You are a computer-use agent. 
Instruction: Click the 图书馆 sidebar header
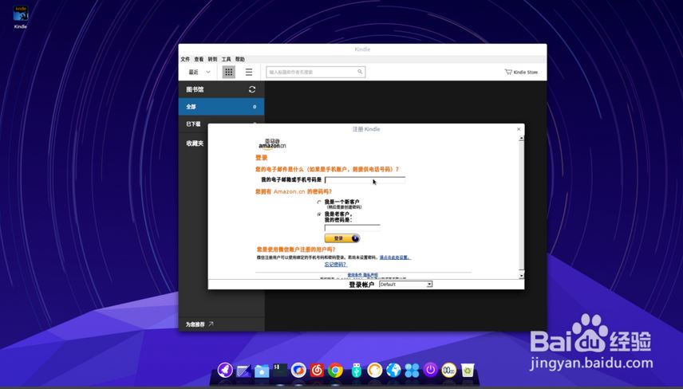[x=195, y=89]
